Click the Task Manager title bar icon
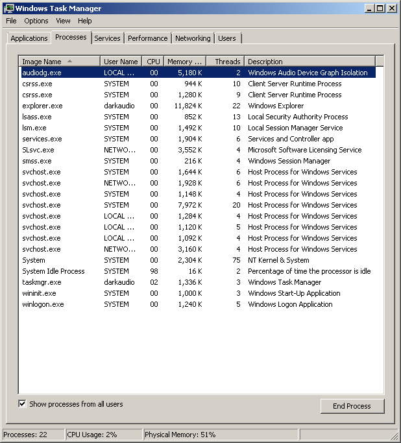The height and width of the screenshot is (443, 401). pyautogui.click(x=9, y=8)
